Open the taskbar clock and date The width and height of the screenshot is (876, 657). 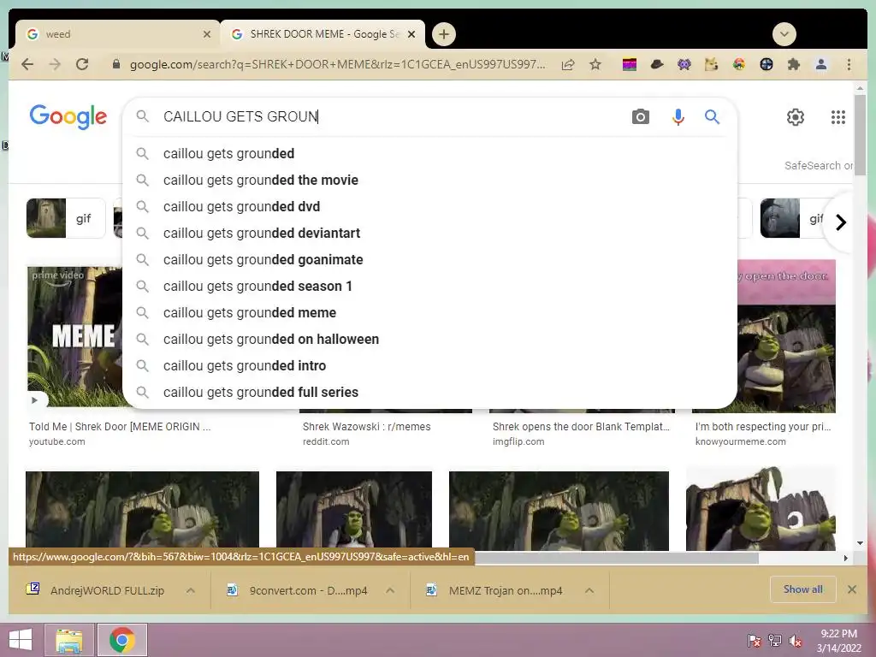pyautogui.click(x=838, y=641)
